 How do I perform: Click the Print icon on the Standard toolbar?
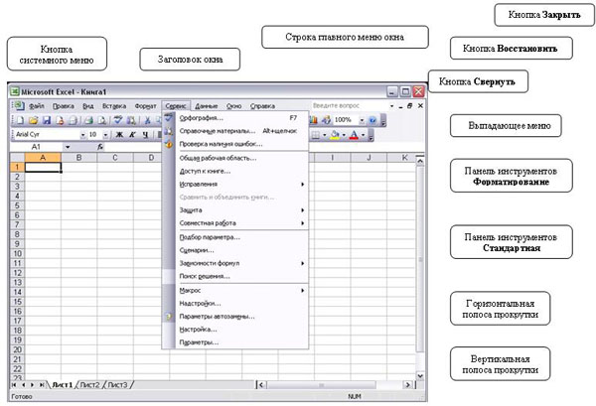(89, 120)
